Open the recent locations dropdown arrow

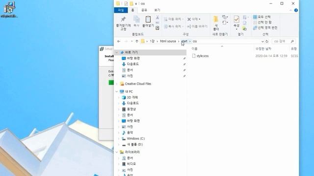(131, 41)
